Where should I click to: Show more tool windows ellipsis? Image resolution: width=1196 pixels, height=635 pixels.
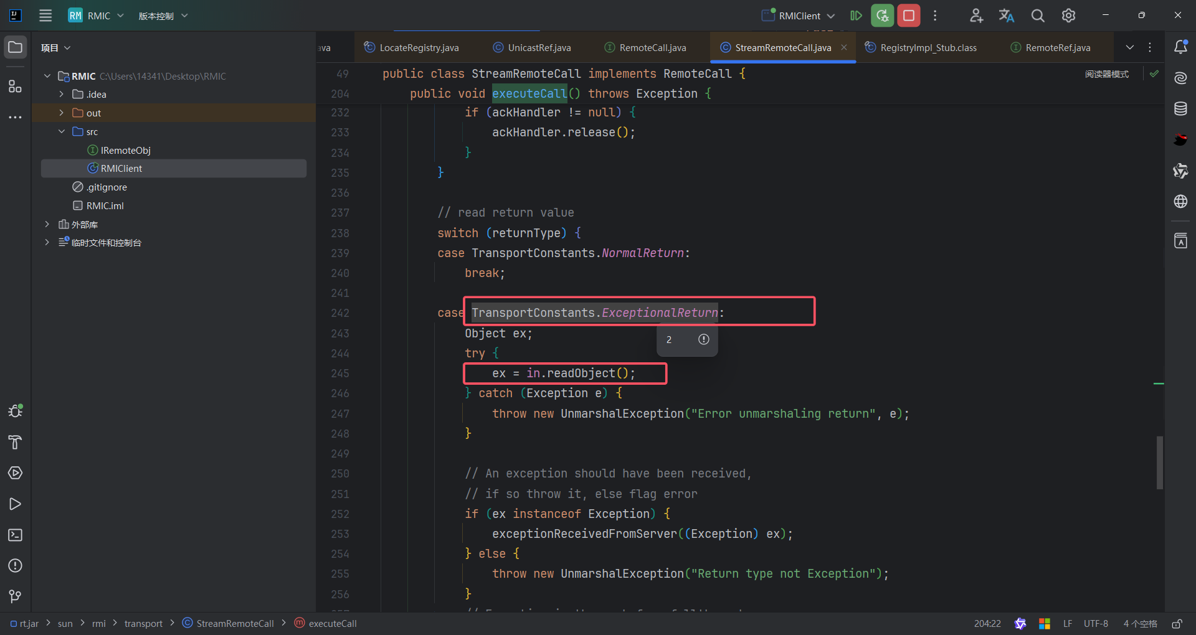click(16, 117)
